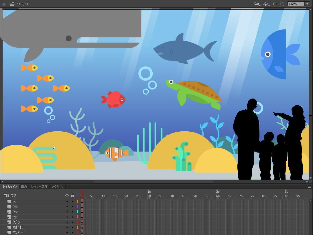Click the camera layer icon beside オフ
The width and height of the screenshot is (313, 235).
(x=6, y=195)
